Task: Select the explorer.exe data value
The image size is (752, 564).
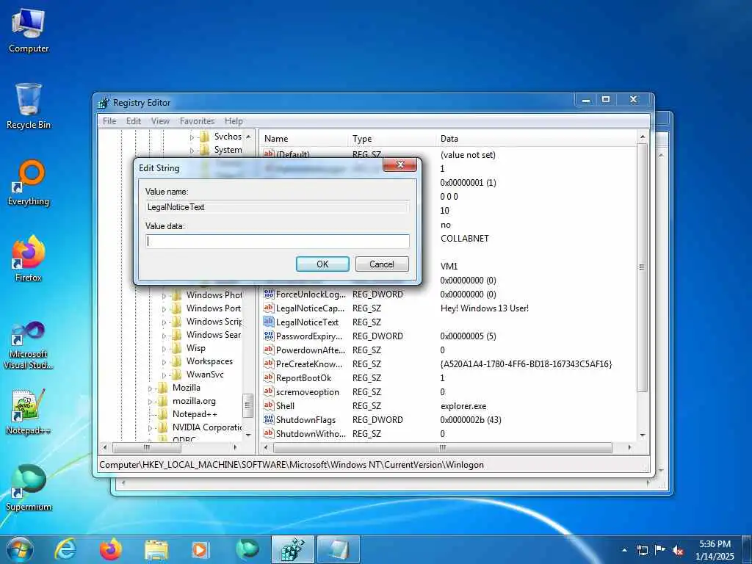Action: tap(463, 406)
